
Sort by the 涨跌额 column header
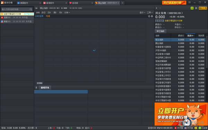pyautogui.click(x=201, y=36)
